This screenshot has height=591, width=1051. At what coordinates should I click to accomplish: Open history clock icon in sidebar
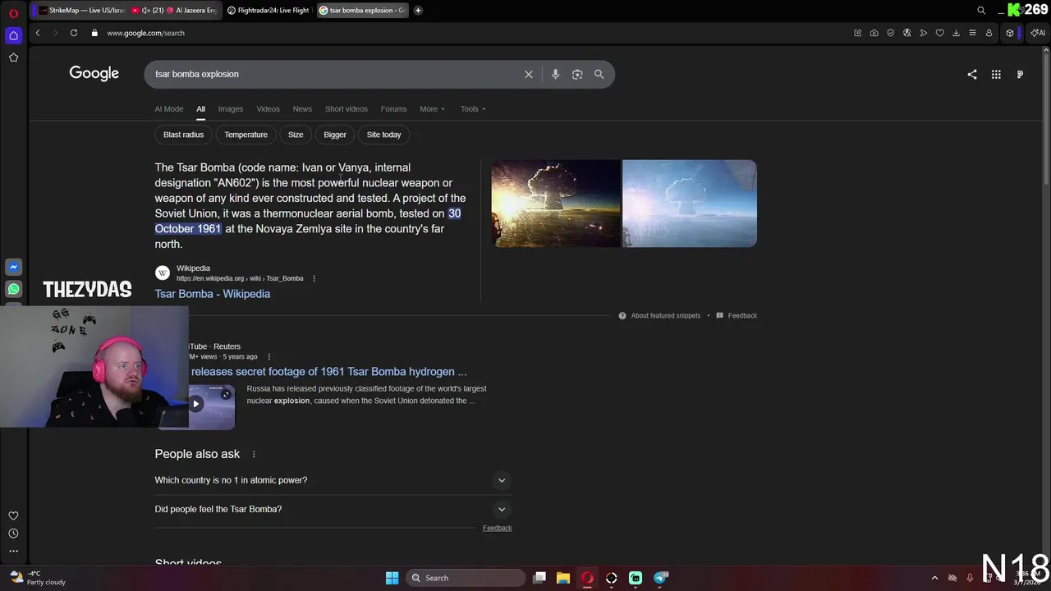point(13,534)
